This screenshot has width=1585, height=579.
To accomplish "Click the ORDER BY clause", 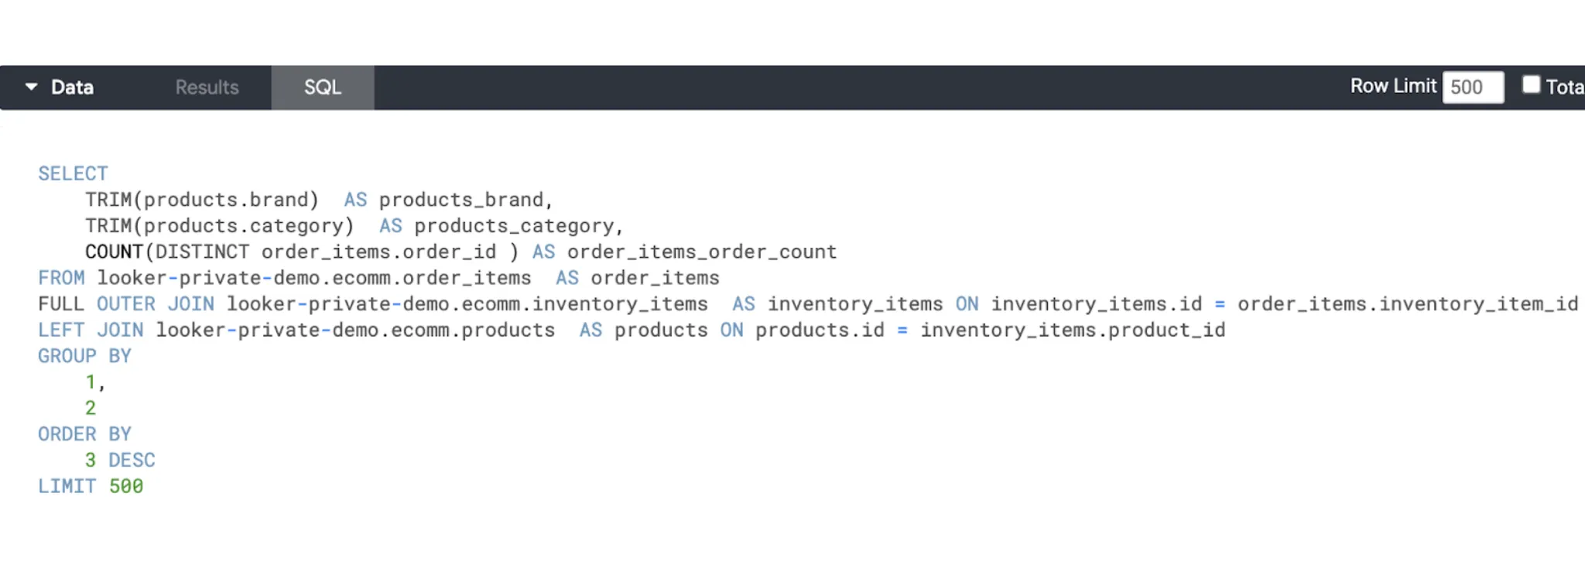I will tap(84, 434).
